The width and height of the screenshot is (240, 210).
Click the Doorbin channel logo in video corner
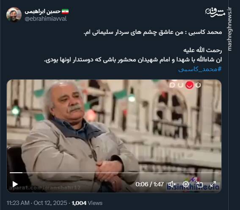click(185, 85)
